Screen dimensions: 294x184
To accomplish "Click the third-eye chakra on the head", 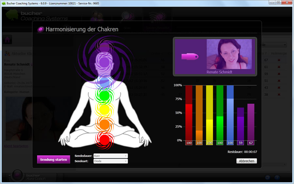I will 104,62.
